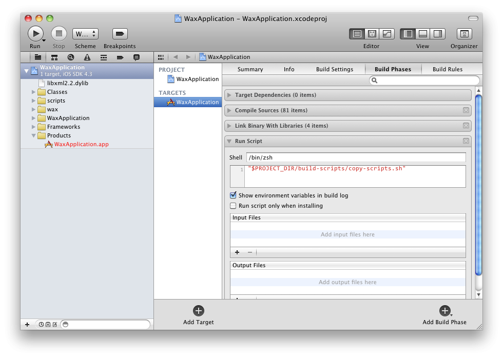Screen dimensions: 503x358
Task: Open the Scheme dropdown
Action: tap(85, 34)
